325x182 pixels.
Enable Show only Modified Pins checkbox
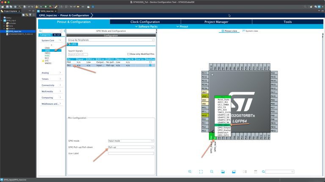pyautogui.click(x=128, y=54)
